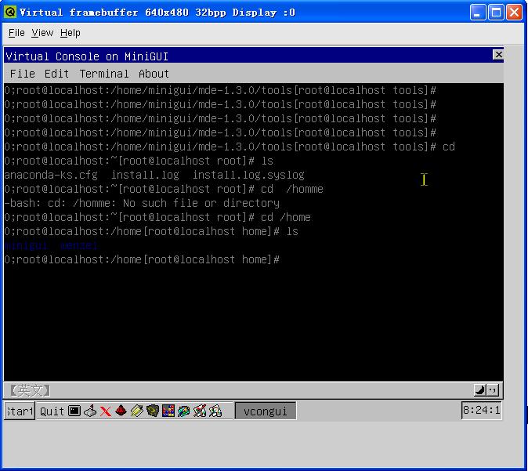Toggle the punctuation button beside the moon icon
The height and width of the screenshot is (471, 528).
pyautogui.click(x=493, y=389)
